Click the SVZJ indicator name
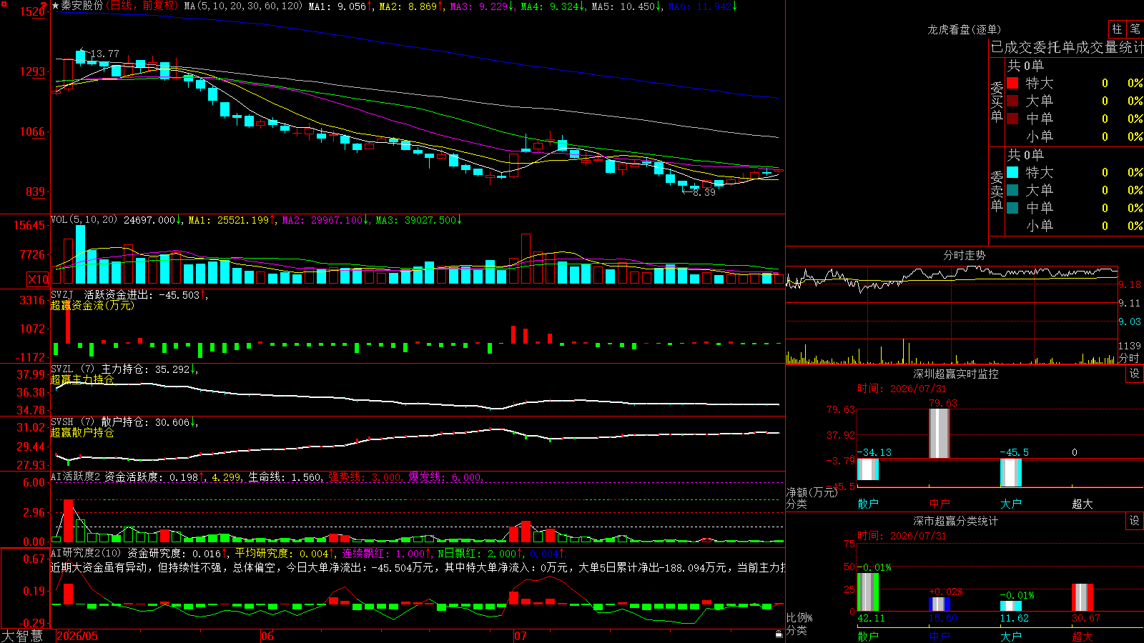This screenshot has height=643, width=1144. click(x=62, y=294)
